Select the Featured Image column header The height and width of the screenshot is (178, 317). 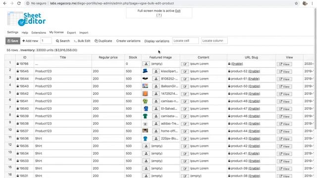(x=160, y=57)
